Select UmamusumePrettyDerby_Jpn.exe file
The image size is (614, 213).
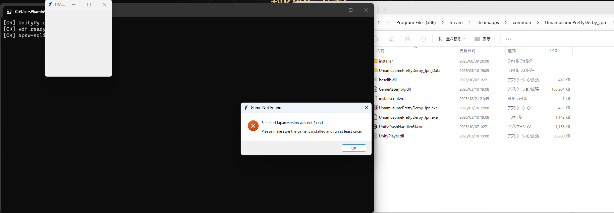click(408, 108)
